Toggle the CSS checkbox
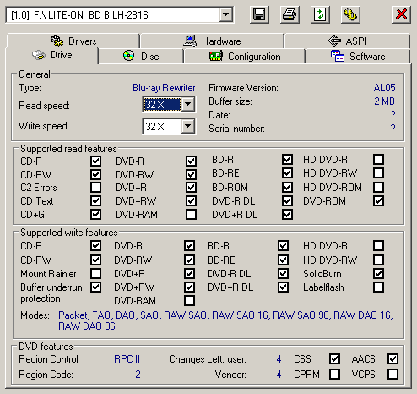The width and height of the screenshot is (417, 394). pos(334,359)
